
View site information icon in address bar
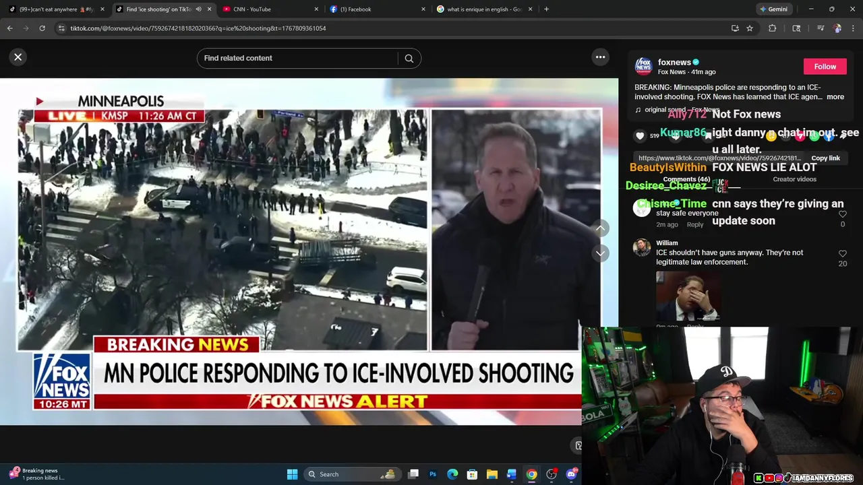61,28
